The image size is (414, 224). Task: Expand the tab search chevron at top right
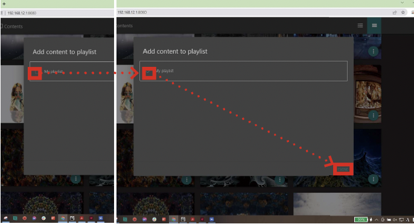[x=402, y=2]
